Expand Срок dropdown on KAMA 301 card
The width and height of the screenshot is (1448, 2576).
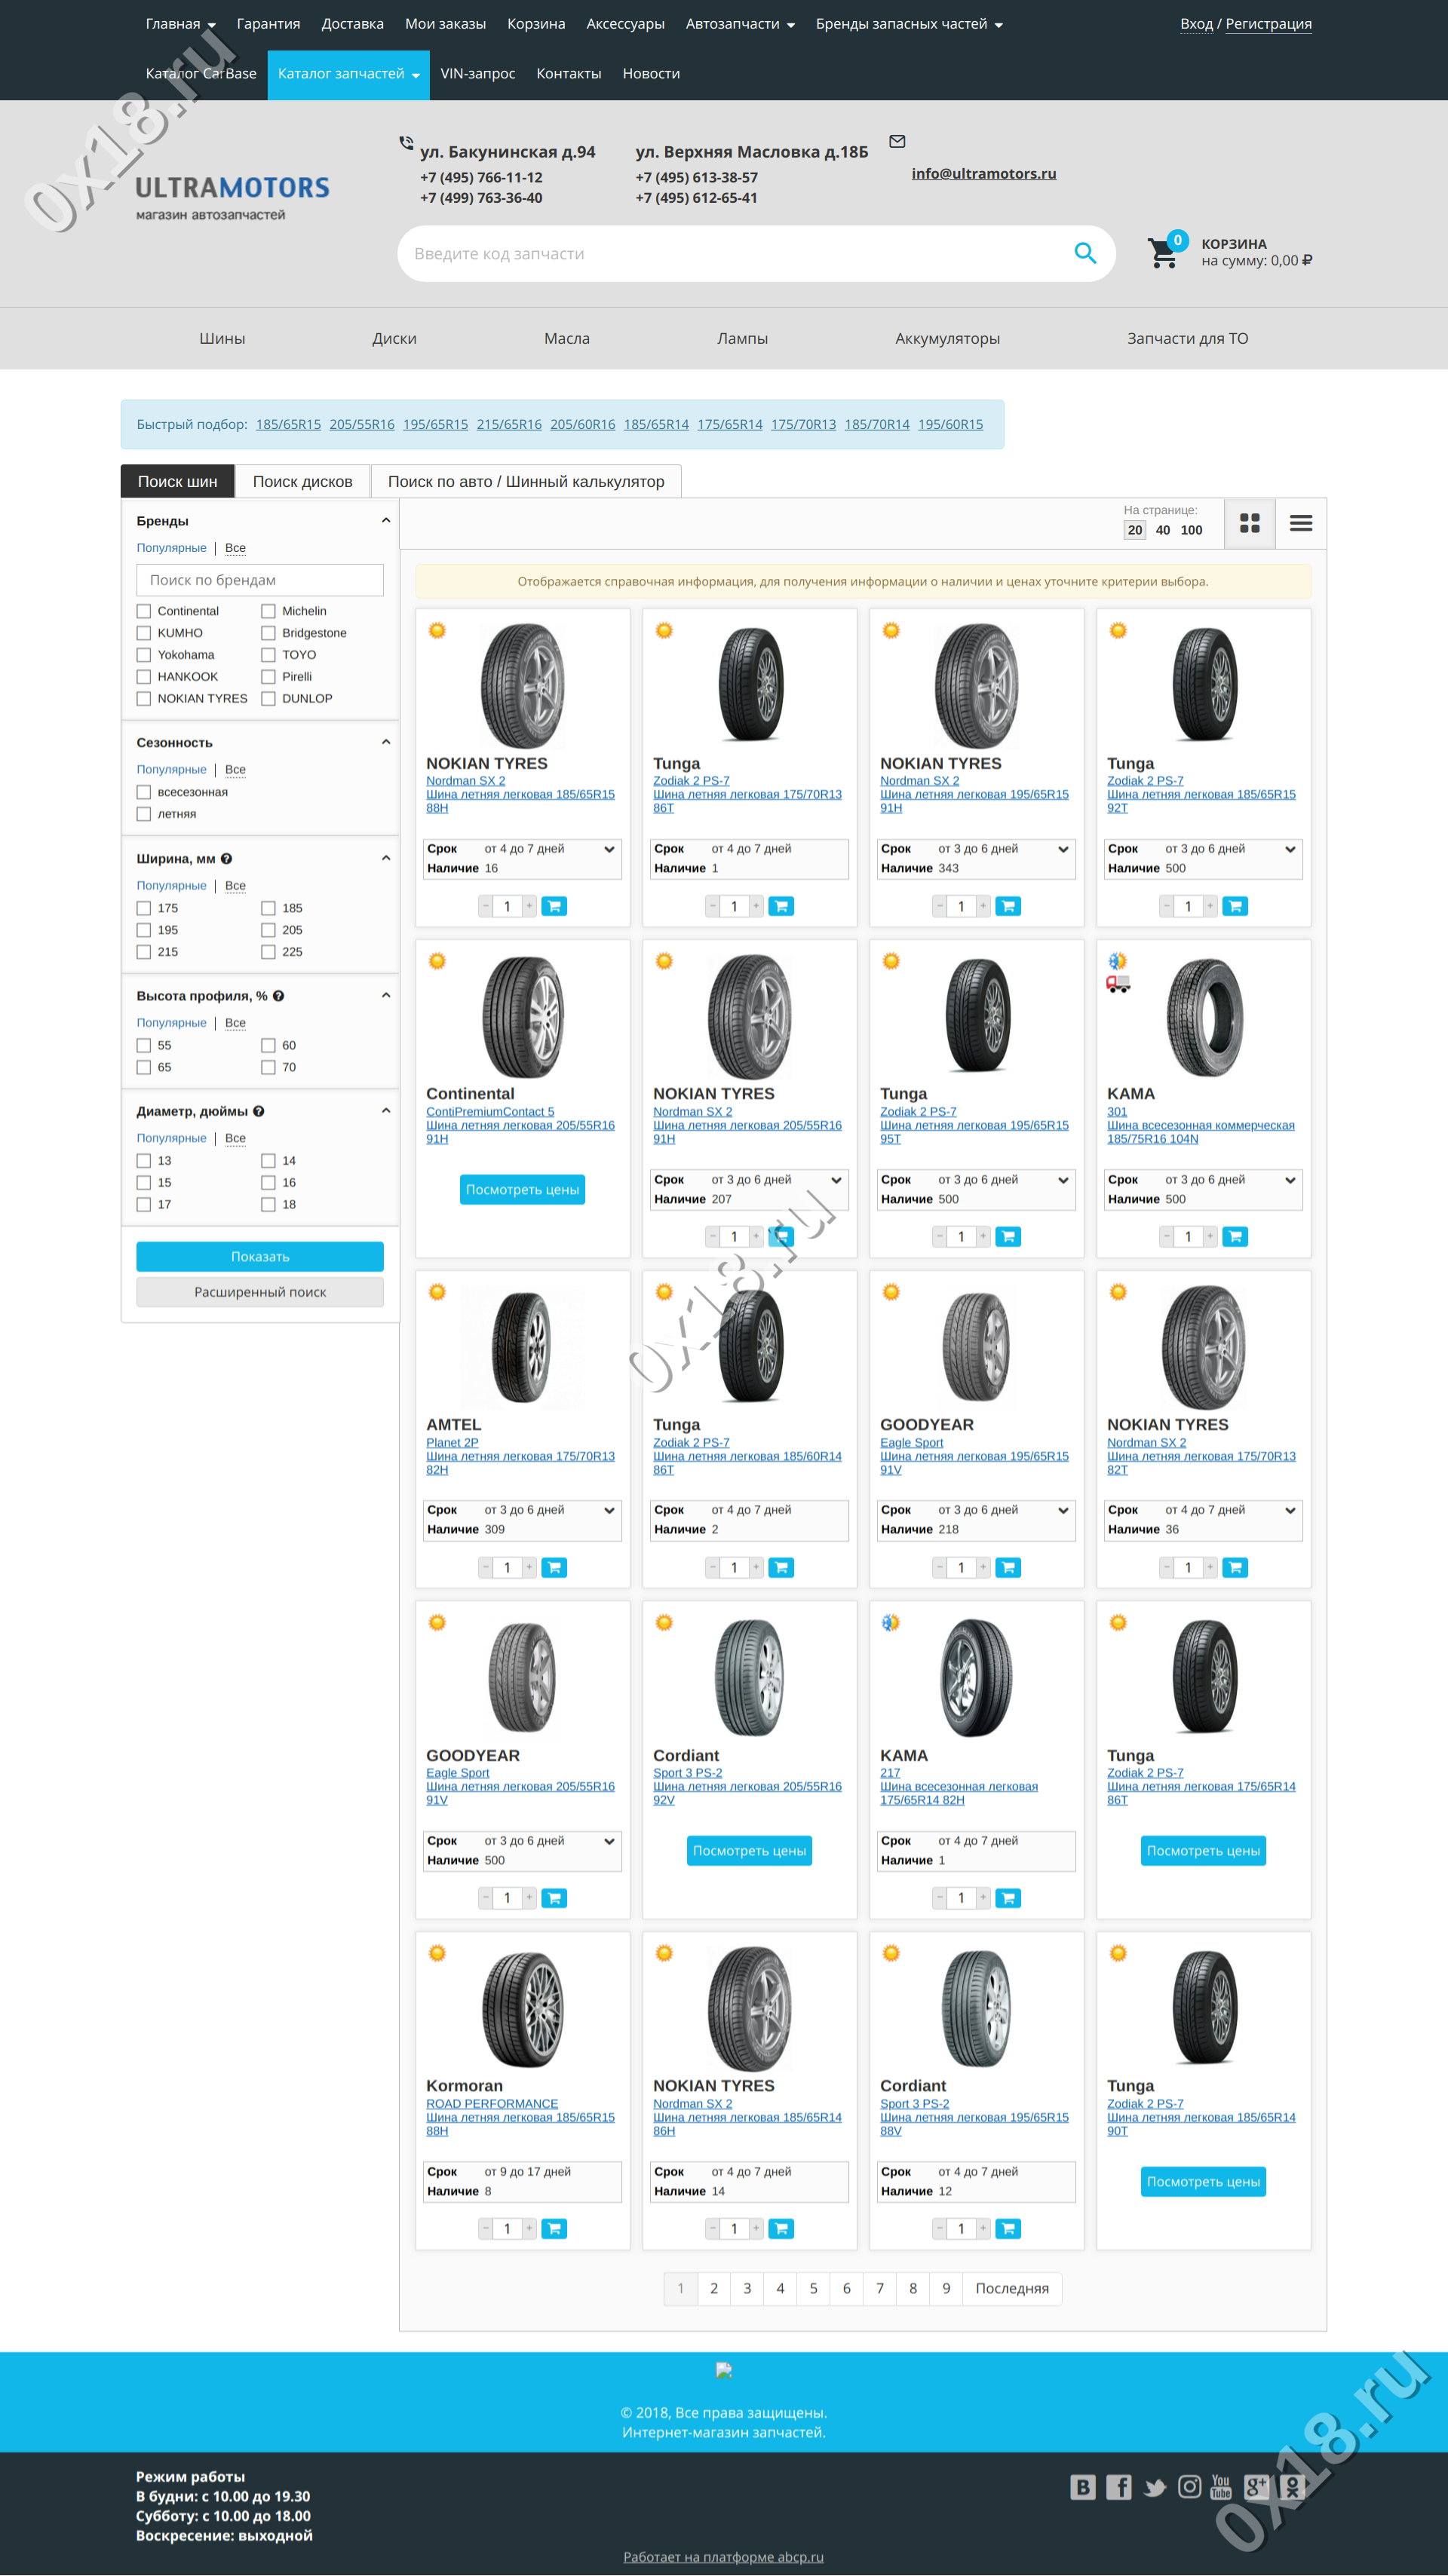(x=1290, y=1180)
